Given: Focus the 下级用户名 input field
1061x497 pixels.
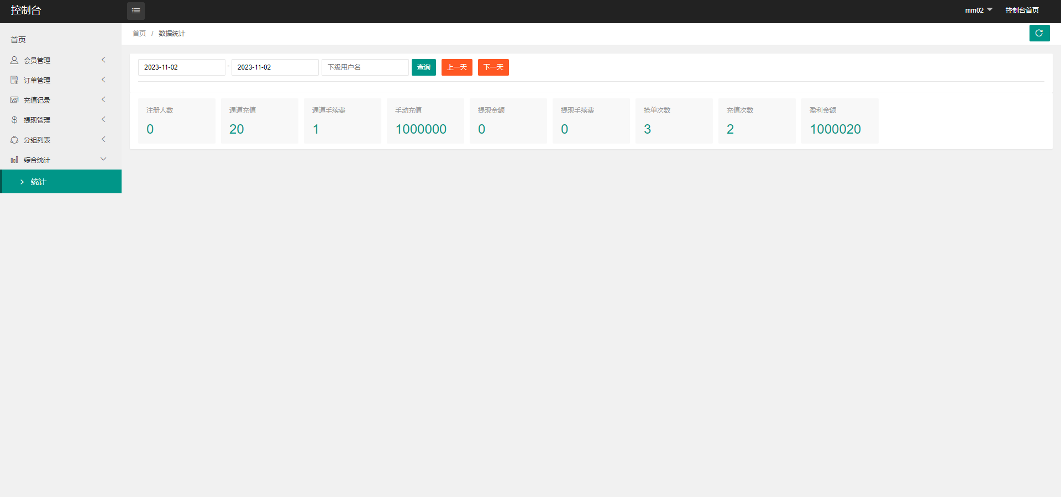Looking at the screenshot, I should tap(365, 67).
